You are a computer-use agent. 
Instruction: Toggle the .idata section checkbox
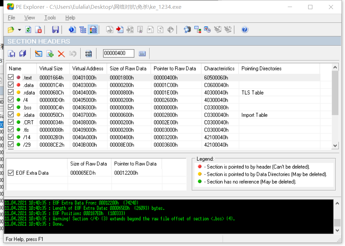coord(11,115)
